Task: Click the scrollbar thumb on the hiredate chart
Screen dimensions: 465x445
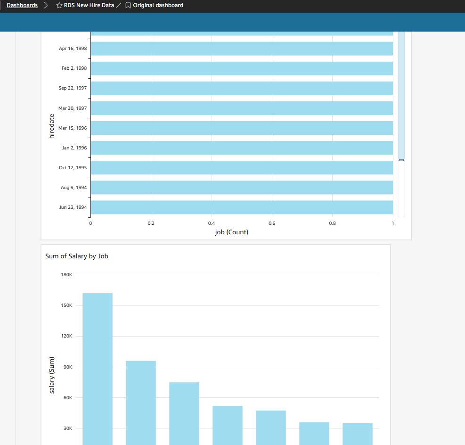Action: 401,160
